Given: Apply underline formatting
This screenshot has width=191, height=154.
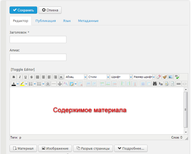Looking at the screenshot, I should coord(26,77).
